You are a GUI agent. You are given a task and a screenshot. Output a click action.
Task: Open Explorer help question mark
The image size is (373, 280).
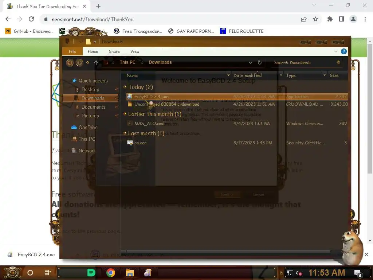pos(344,51)
